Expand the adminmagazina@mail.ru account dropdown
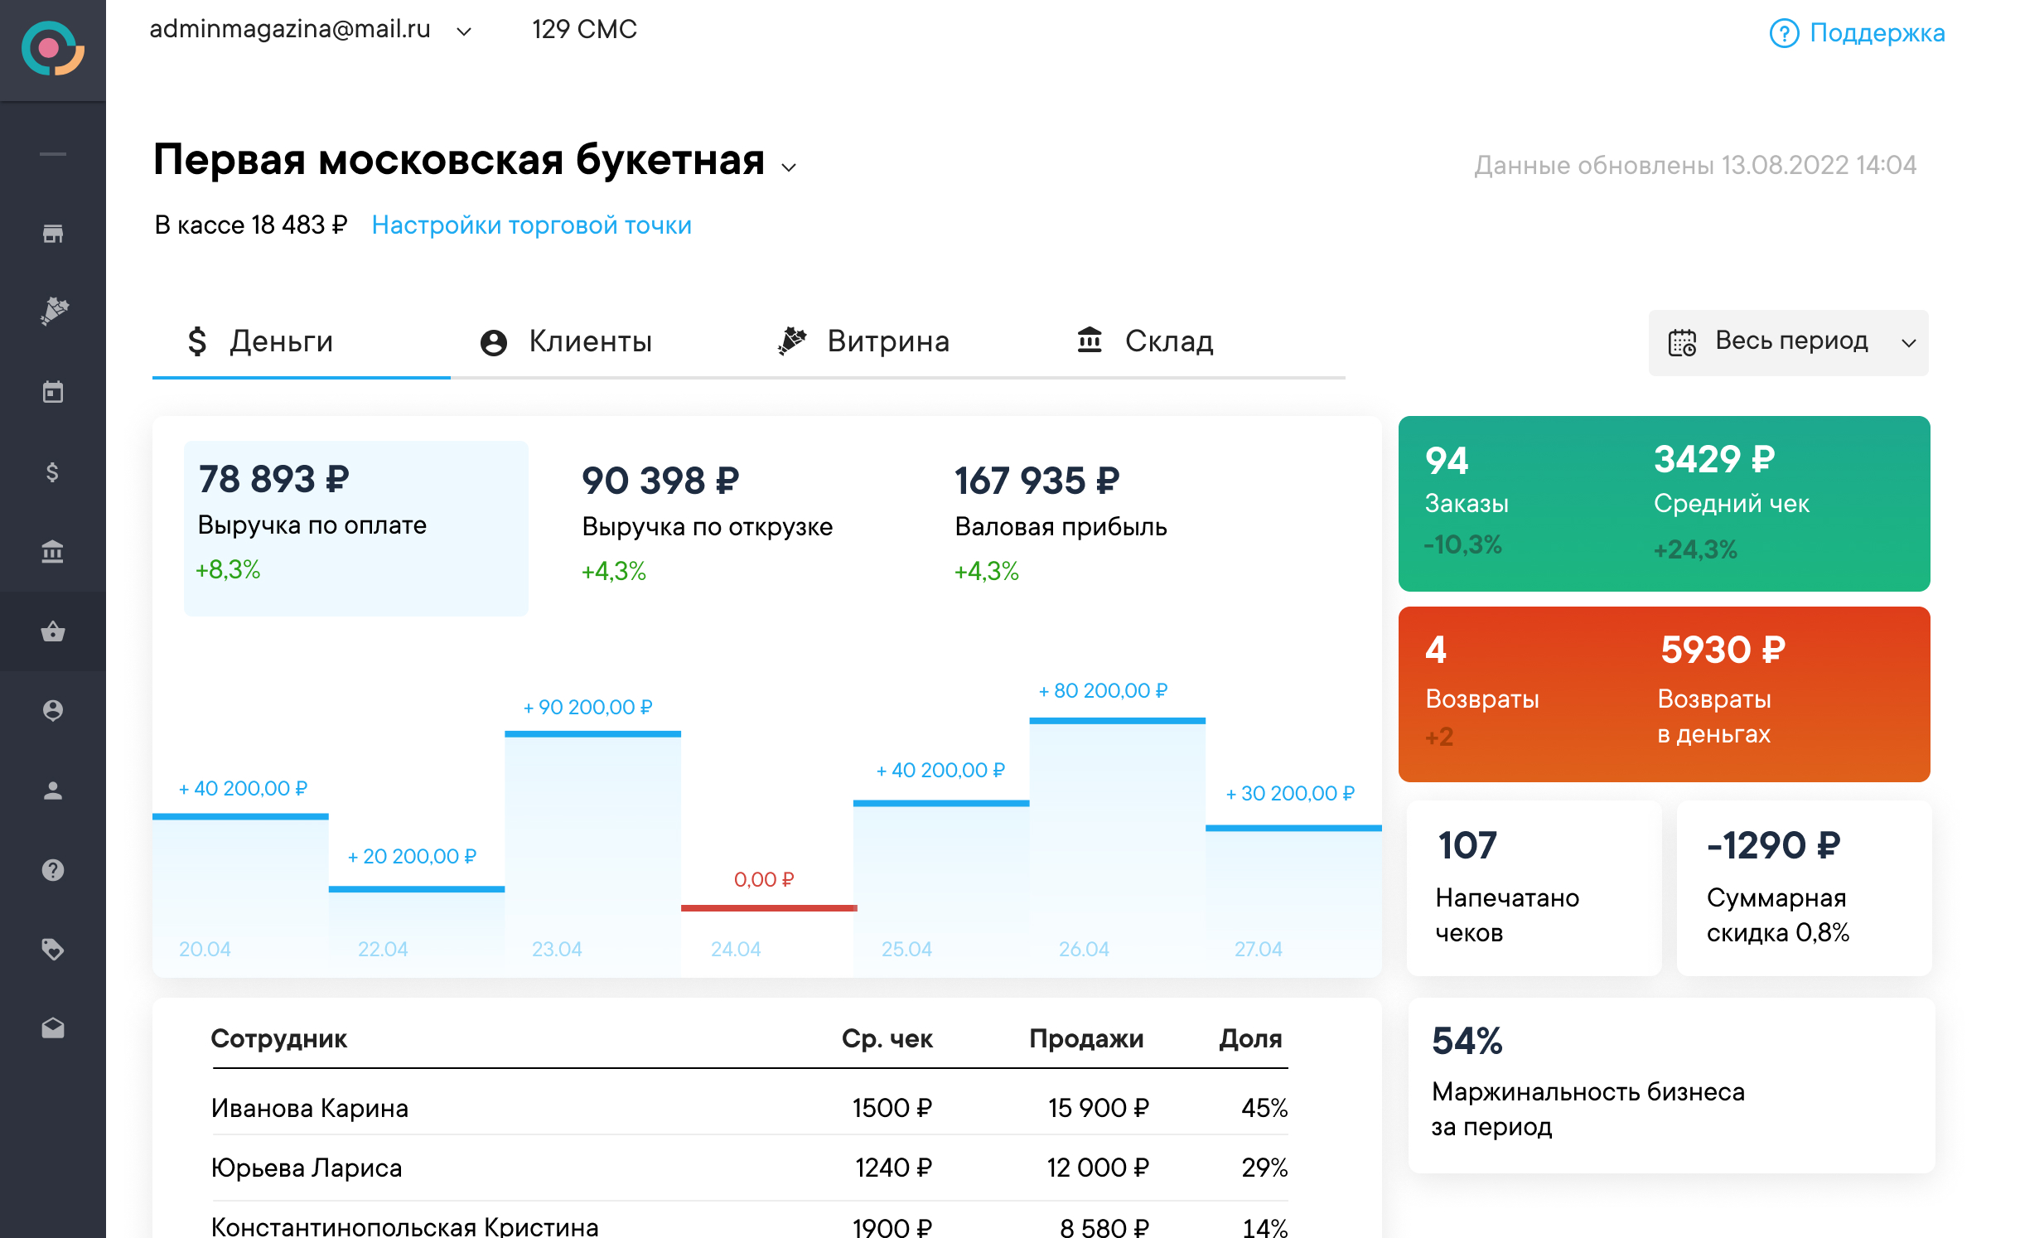The image size is (2020, 1238). tap(464, 31)
